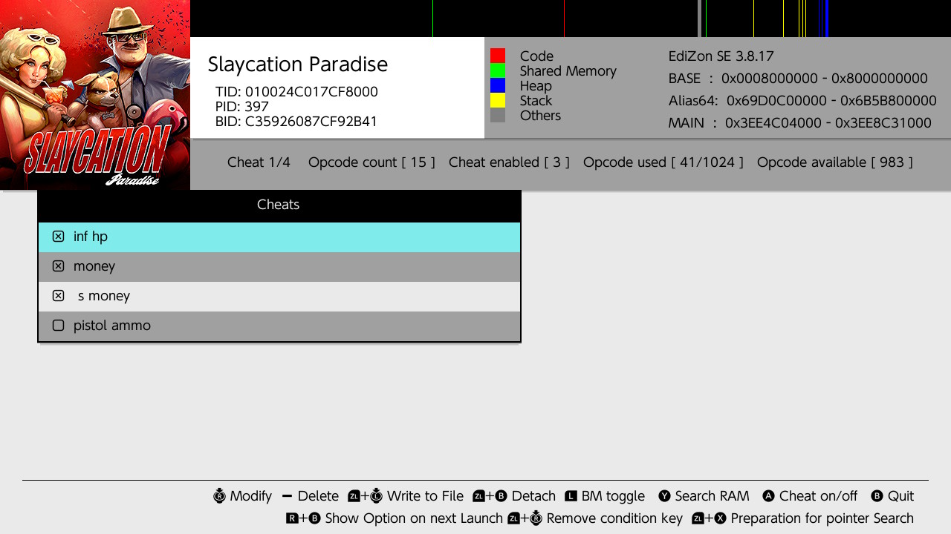Screen dimensions: 951x534
Task: Toggle the inf hp cheat checkbox
Action: [58, 237]
